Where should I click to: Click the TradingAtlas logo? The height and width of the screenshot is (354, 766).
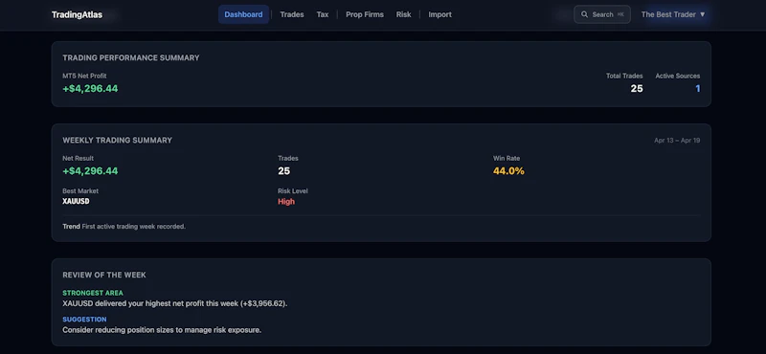(78, 14)
